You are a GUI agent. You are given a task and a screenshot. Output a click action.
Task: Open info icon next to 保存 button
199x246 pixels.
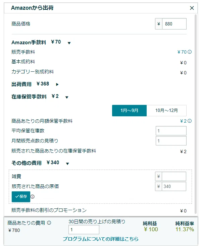pos(32,197)
